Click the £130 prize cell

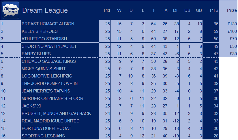tap(232, 24)
